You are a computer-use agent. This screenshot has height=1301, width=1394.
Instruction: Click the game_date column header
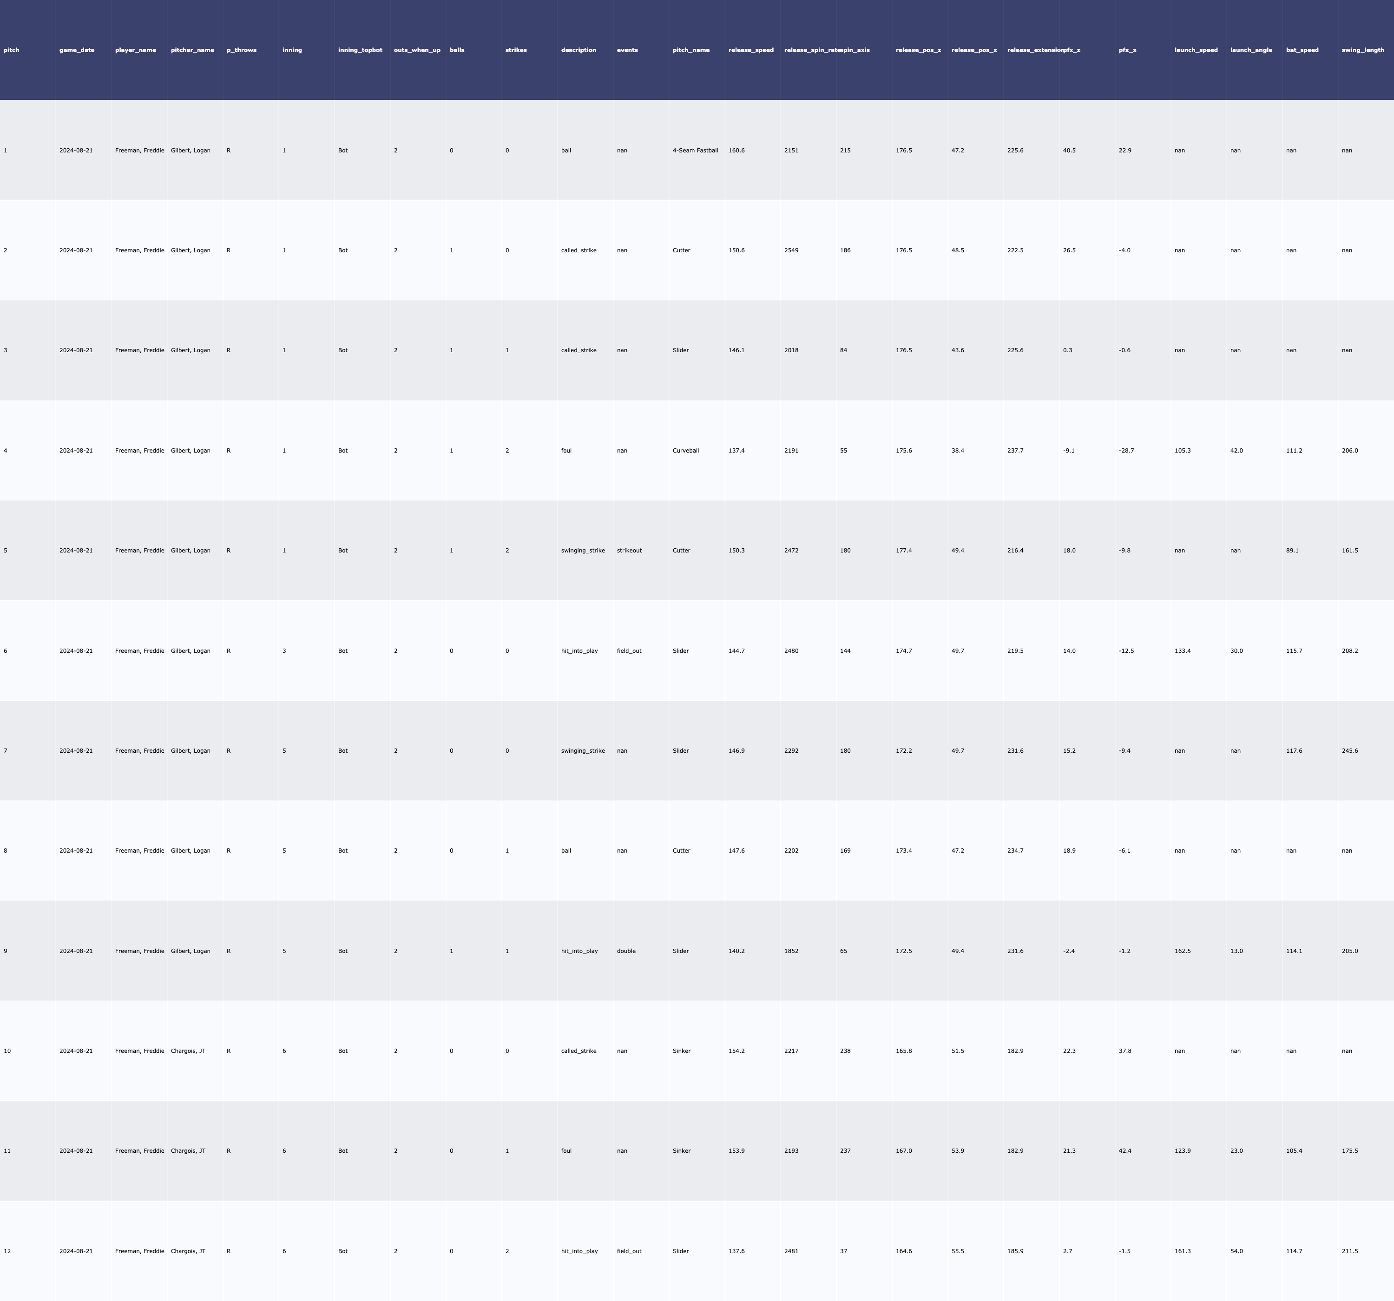pos(76,50)
